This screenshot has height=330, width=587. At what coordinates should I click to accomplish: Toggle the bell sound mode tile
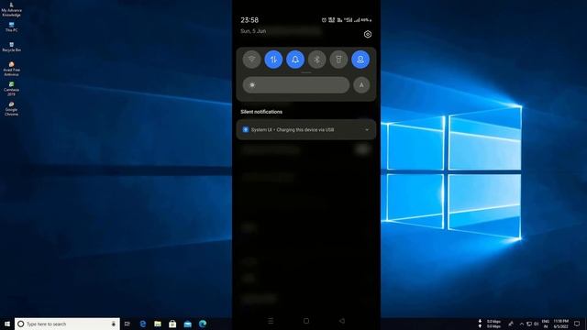(295, 60)
